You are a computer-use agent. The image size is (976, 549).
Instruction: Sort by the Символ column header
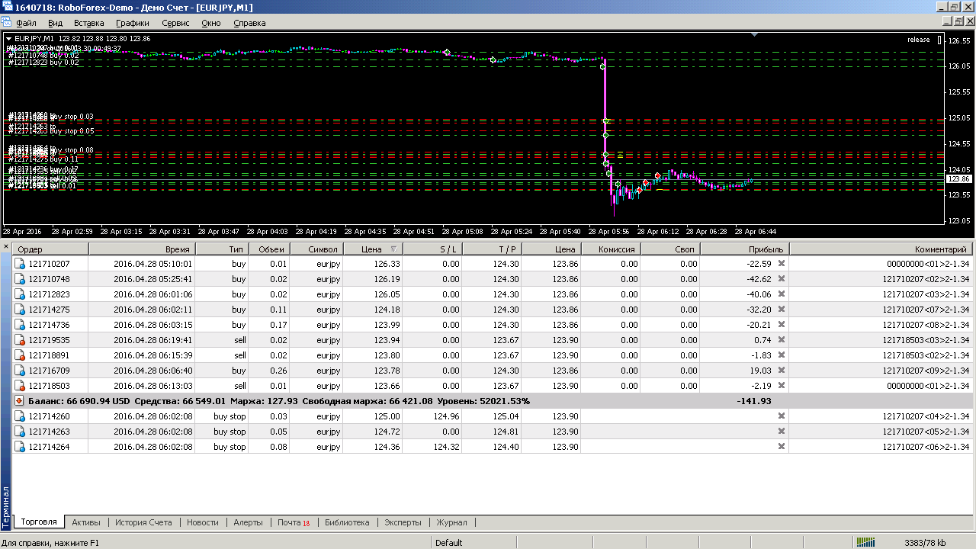tap(316, 249)
